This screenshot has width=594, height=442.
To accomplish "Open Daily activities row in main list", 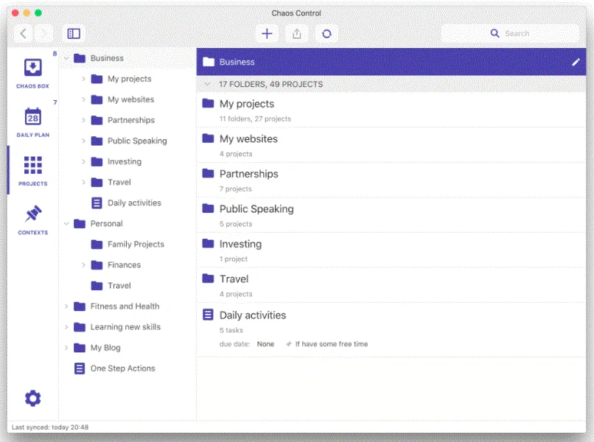I will click(391, 330).
